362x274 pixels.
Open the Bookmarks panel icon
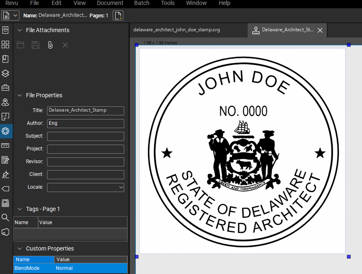pyautogui.click(x=5, y=59)
